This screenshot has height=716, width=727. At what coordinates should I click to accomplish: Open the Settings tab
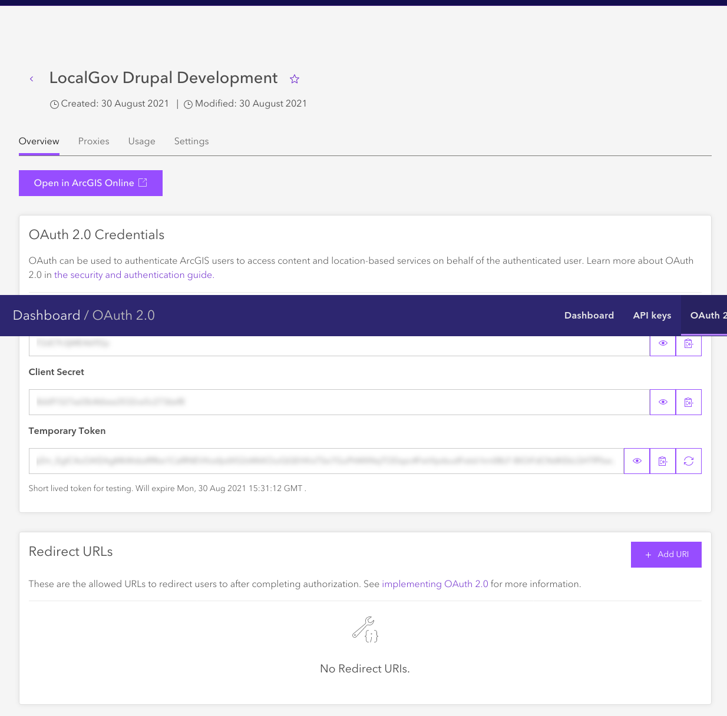191,141
